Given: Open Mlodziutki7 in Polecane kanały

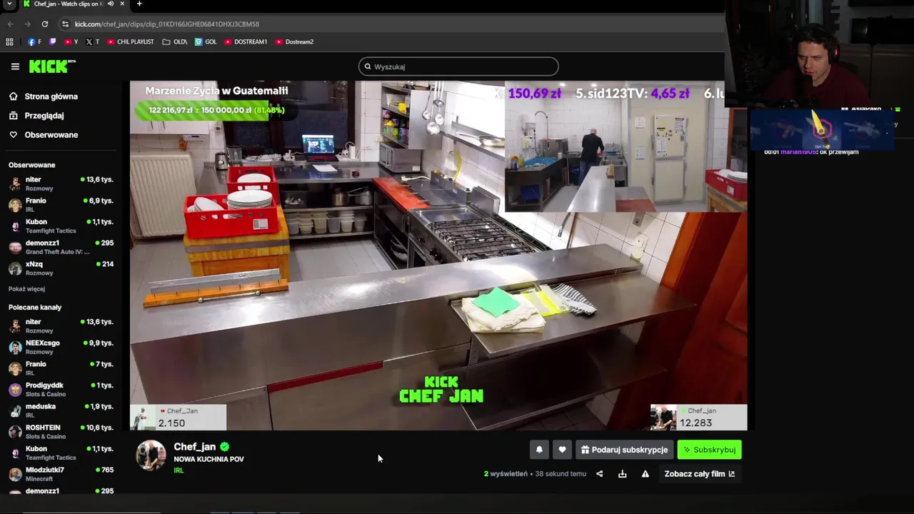Looking at the screenshot, I should pyautogui.click(x=61, y=474).
